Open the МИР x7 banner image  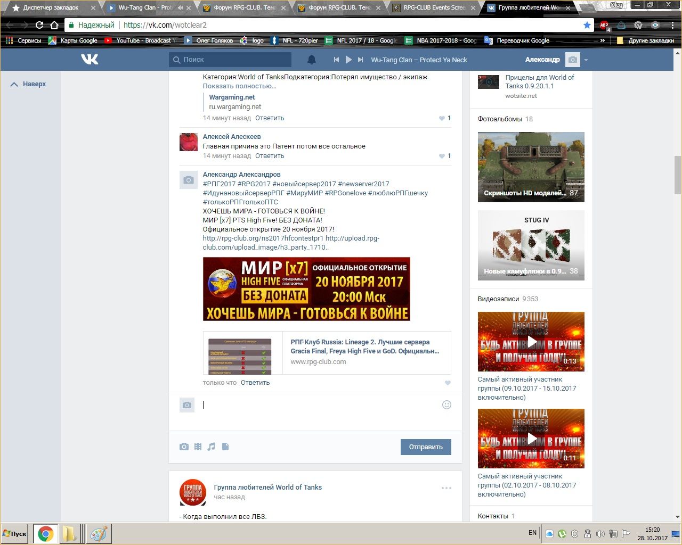click(306, 289)
